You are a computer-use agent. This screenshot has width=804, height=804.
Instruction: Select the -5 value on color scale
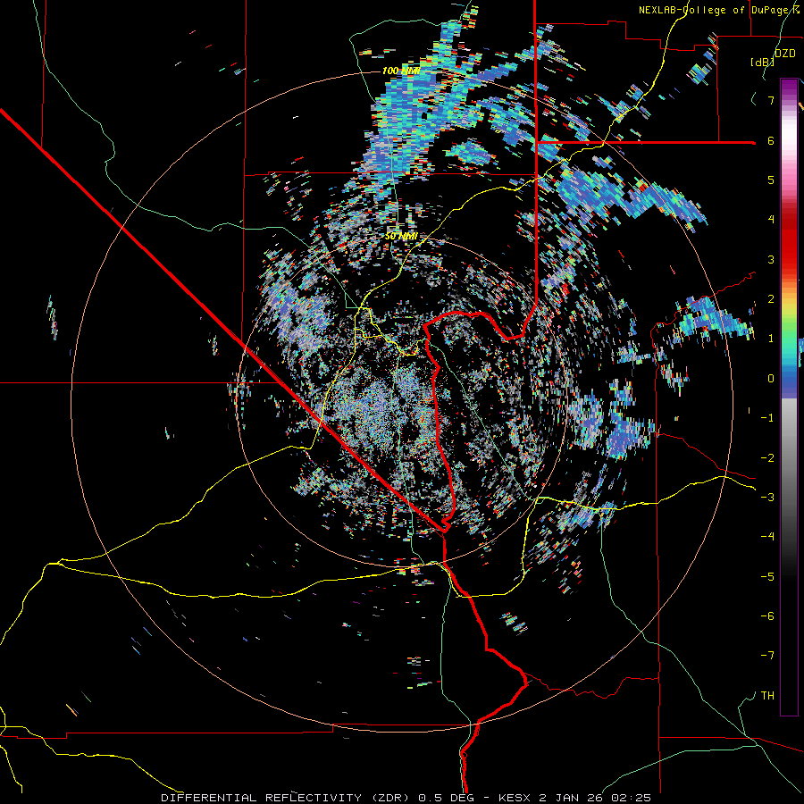pyautogui.click(x=767, y=577)
